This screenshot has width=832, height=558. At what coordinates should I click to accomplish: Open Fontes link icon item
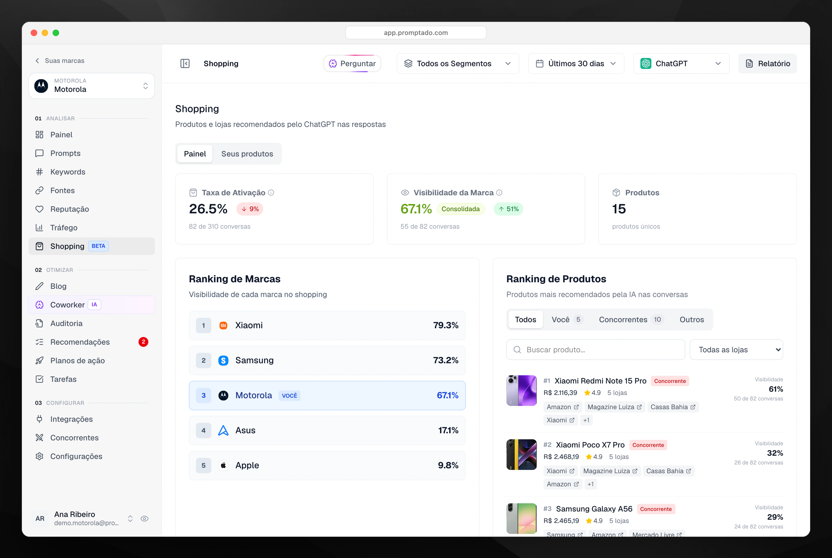(91, 190)
